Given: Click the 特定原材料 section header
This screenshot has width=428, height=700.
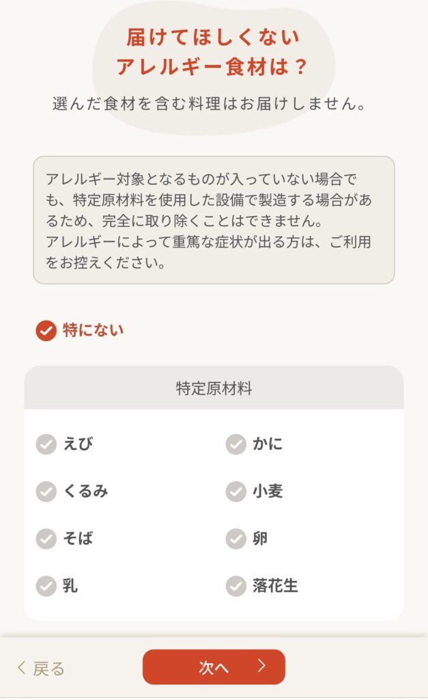Looking at the screenshot, I should coord(214,388).
